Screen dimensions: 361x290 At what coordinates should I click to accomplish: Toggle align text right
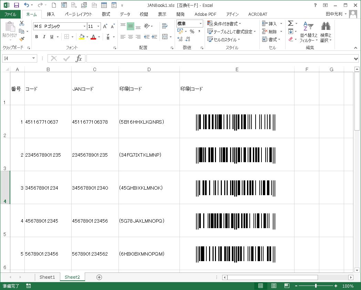138,37
